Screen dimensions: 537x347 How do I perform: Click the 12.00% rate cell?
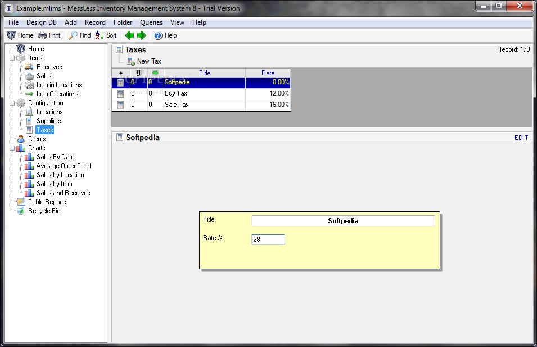coord(268,93)
